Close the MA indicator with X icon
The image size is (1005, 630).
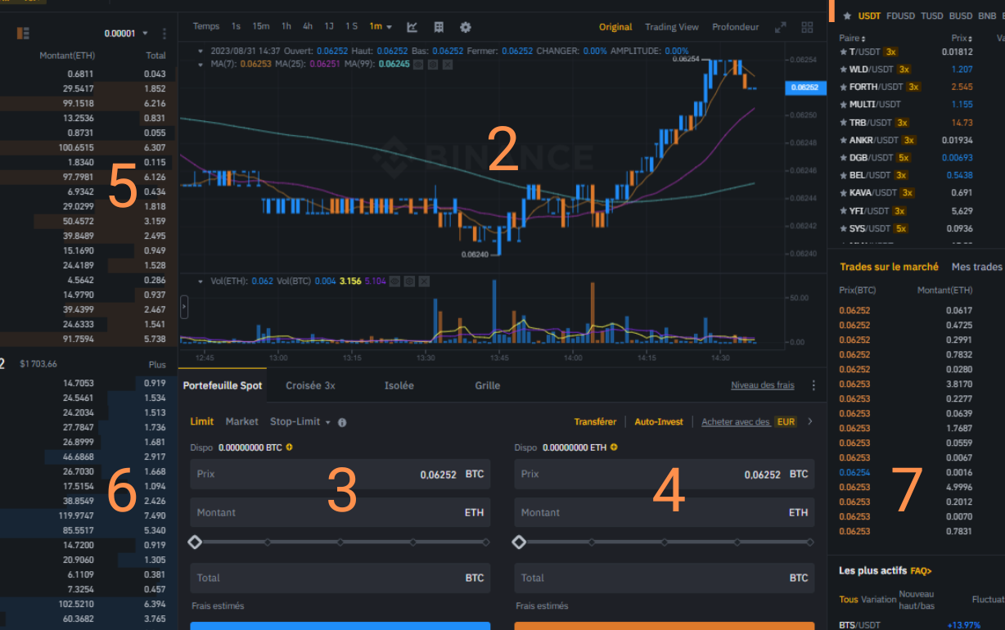click(448, 64)
